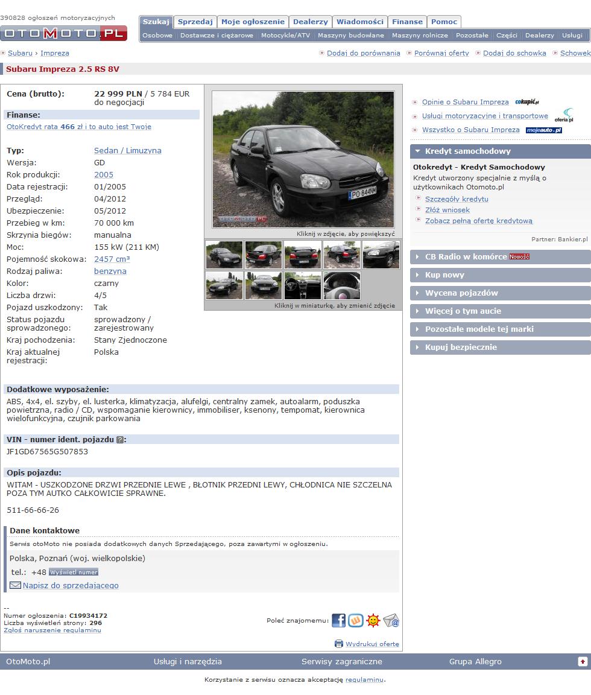Image resolution: width=591 pixels, height=695 pixels.
Task: Choose Motocykle/ATV in the submenu
Action: point(286,36)
